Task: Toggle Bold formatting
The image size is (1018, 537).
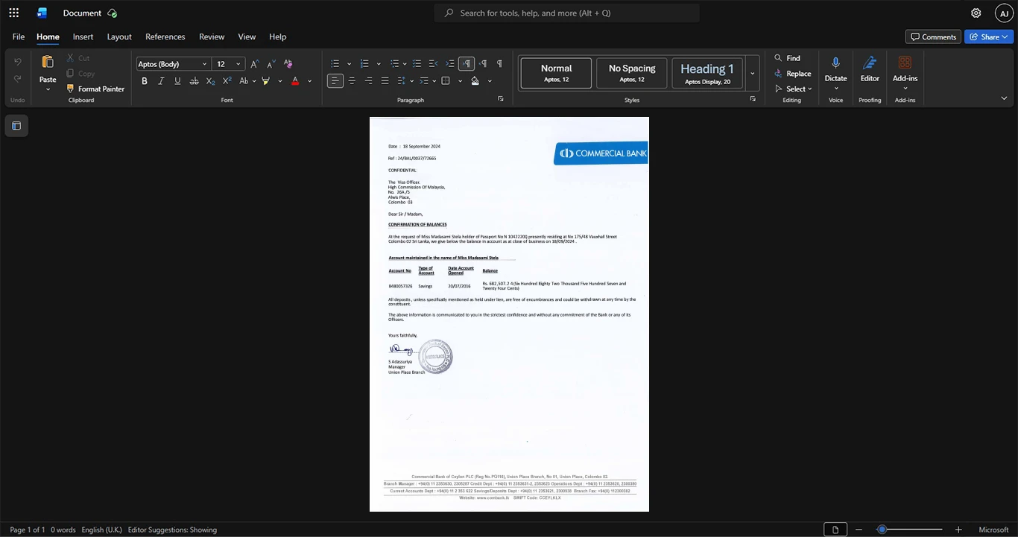Action: pyautogui.click(x=145, y=80)
